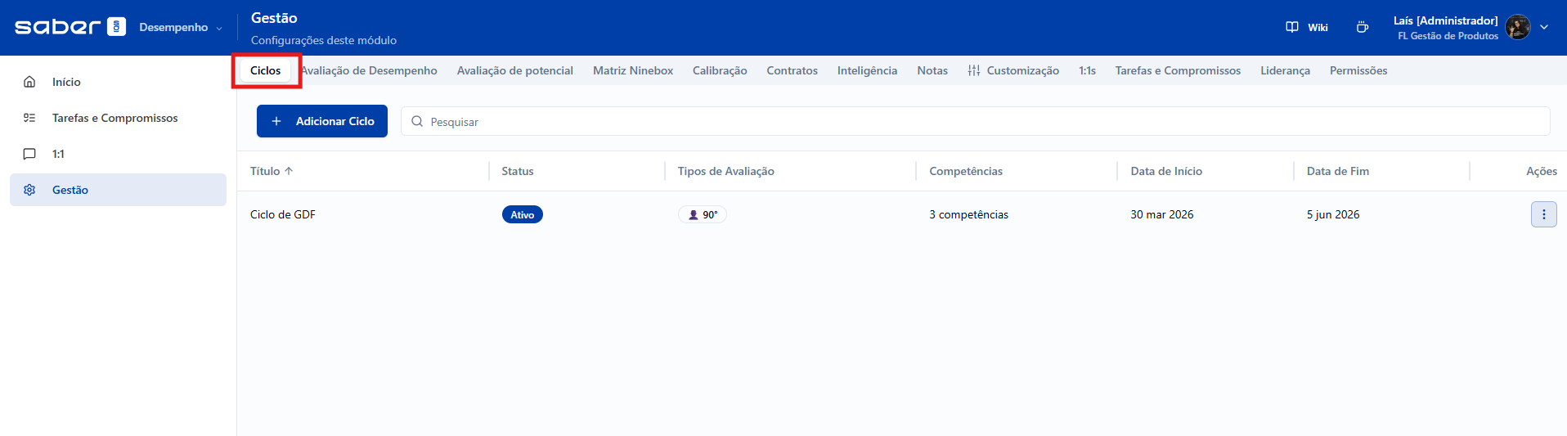Click the Pesquisar search field
The height and width of the screenshot is (436, 1567).
[x=973, y=121]
